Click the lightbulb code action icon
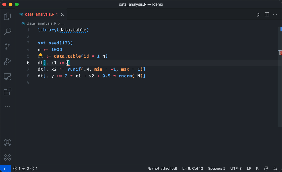 click(40, 56)
